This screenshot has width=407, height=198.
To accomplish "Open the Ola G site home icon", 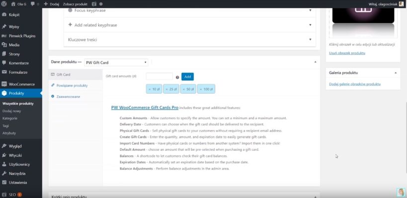I will point(13,4).
